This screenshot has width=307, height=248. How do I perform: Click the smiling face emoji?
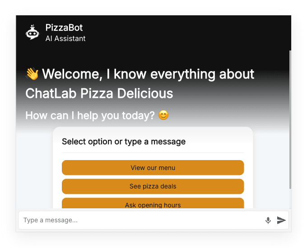(163, 115)
